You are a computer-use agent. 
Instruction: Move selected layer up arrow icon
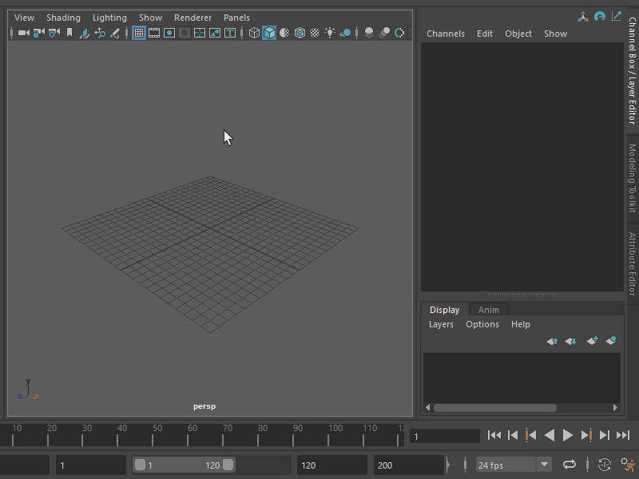[x=552, y=341]
